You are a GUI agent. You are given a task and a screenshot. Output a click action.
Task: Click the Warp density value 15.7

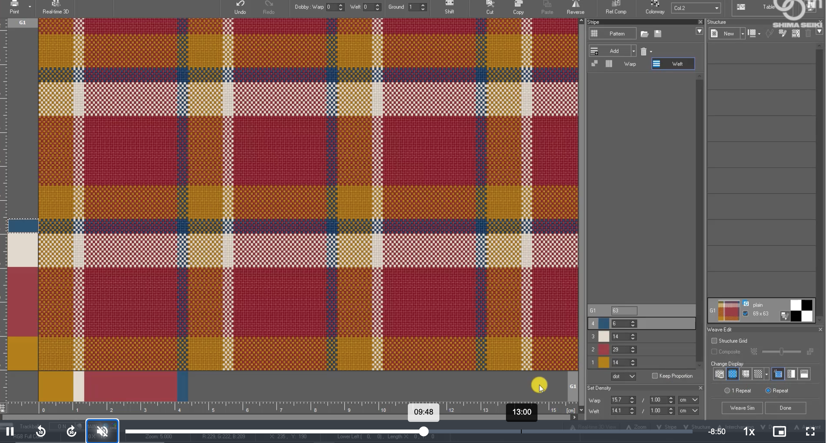tap(619, 400)
